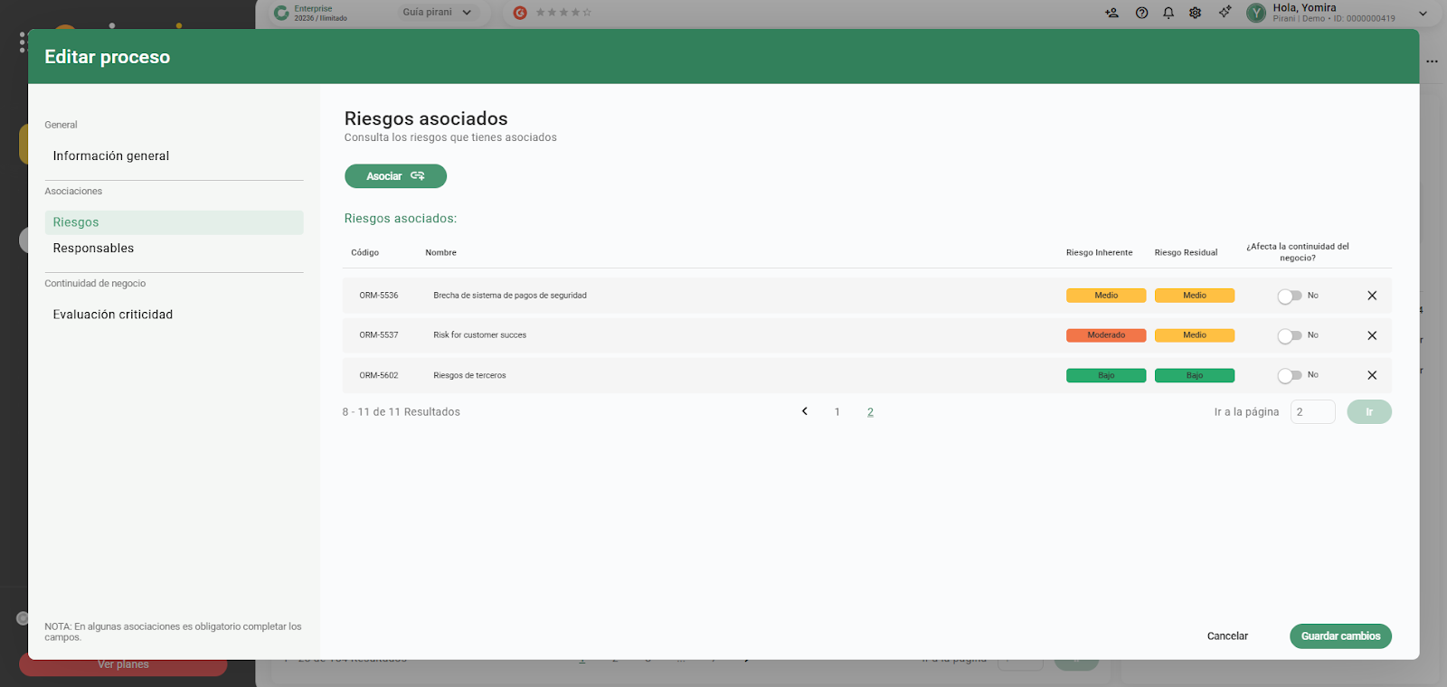
Task: Click the AI sparkles icon
Action: 1225,13
